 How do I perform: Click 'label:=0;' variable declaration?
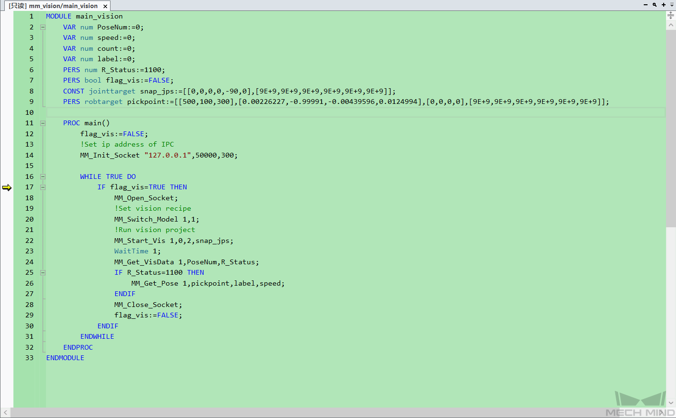click(x=116, y=59)
